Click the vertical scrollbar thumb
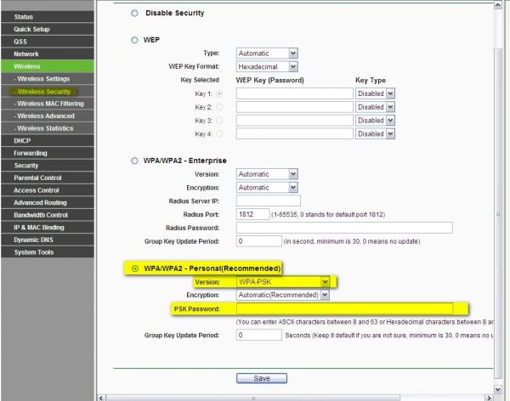510x401 pixels. [x=498, y=213]
